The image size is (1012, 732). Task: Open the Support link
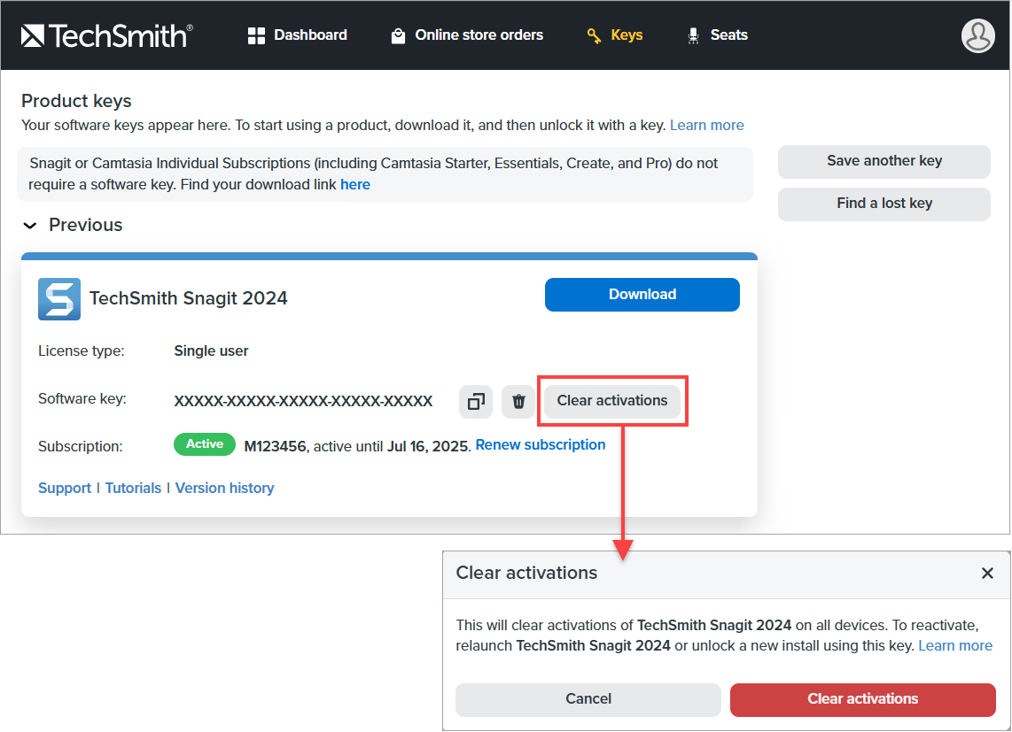(x=65, y=489)
